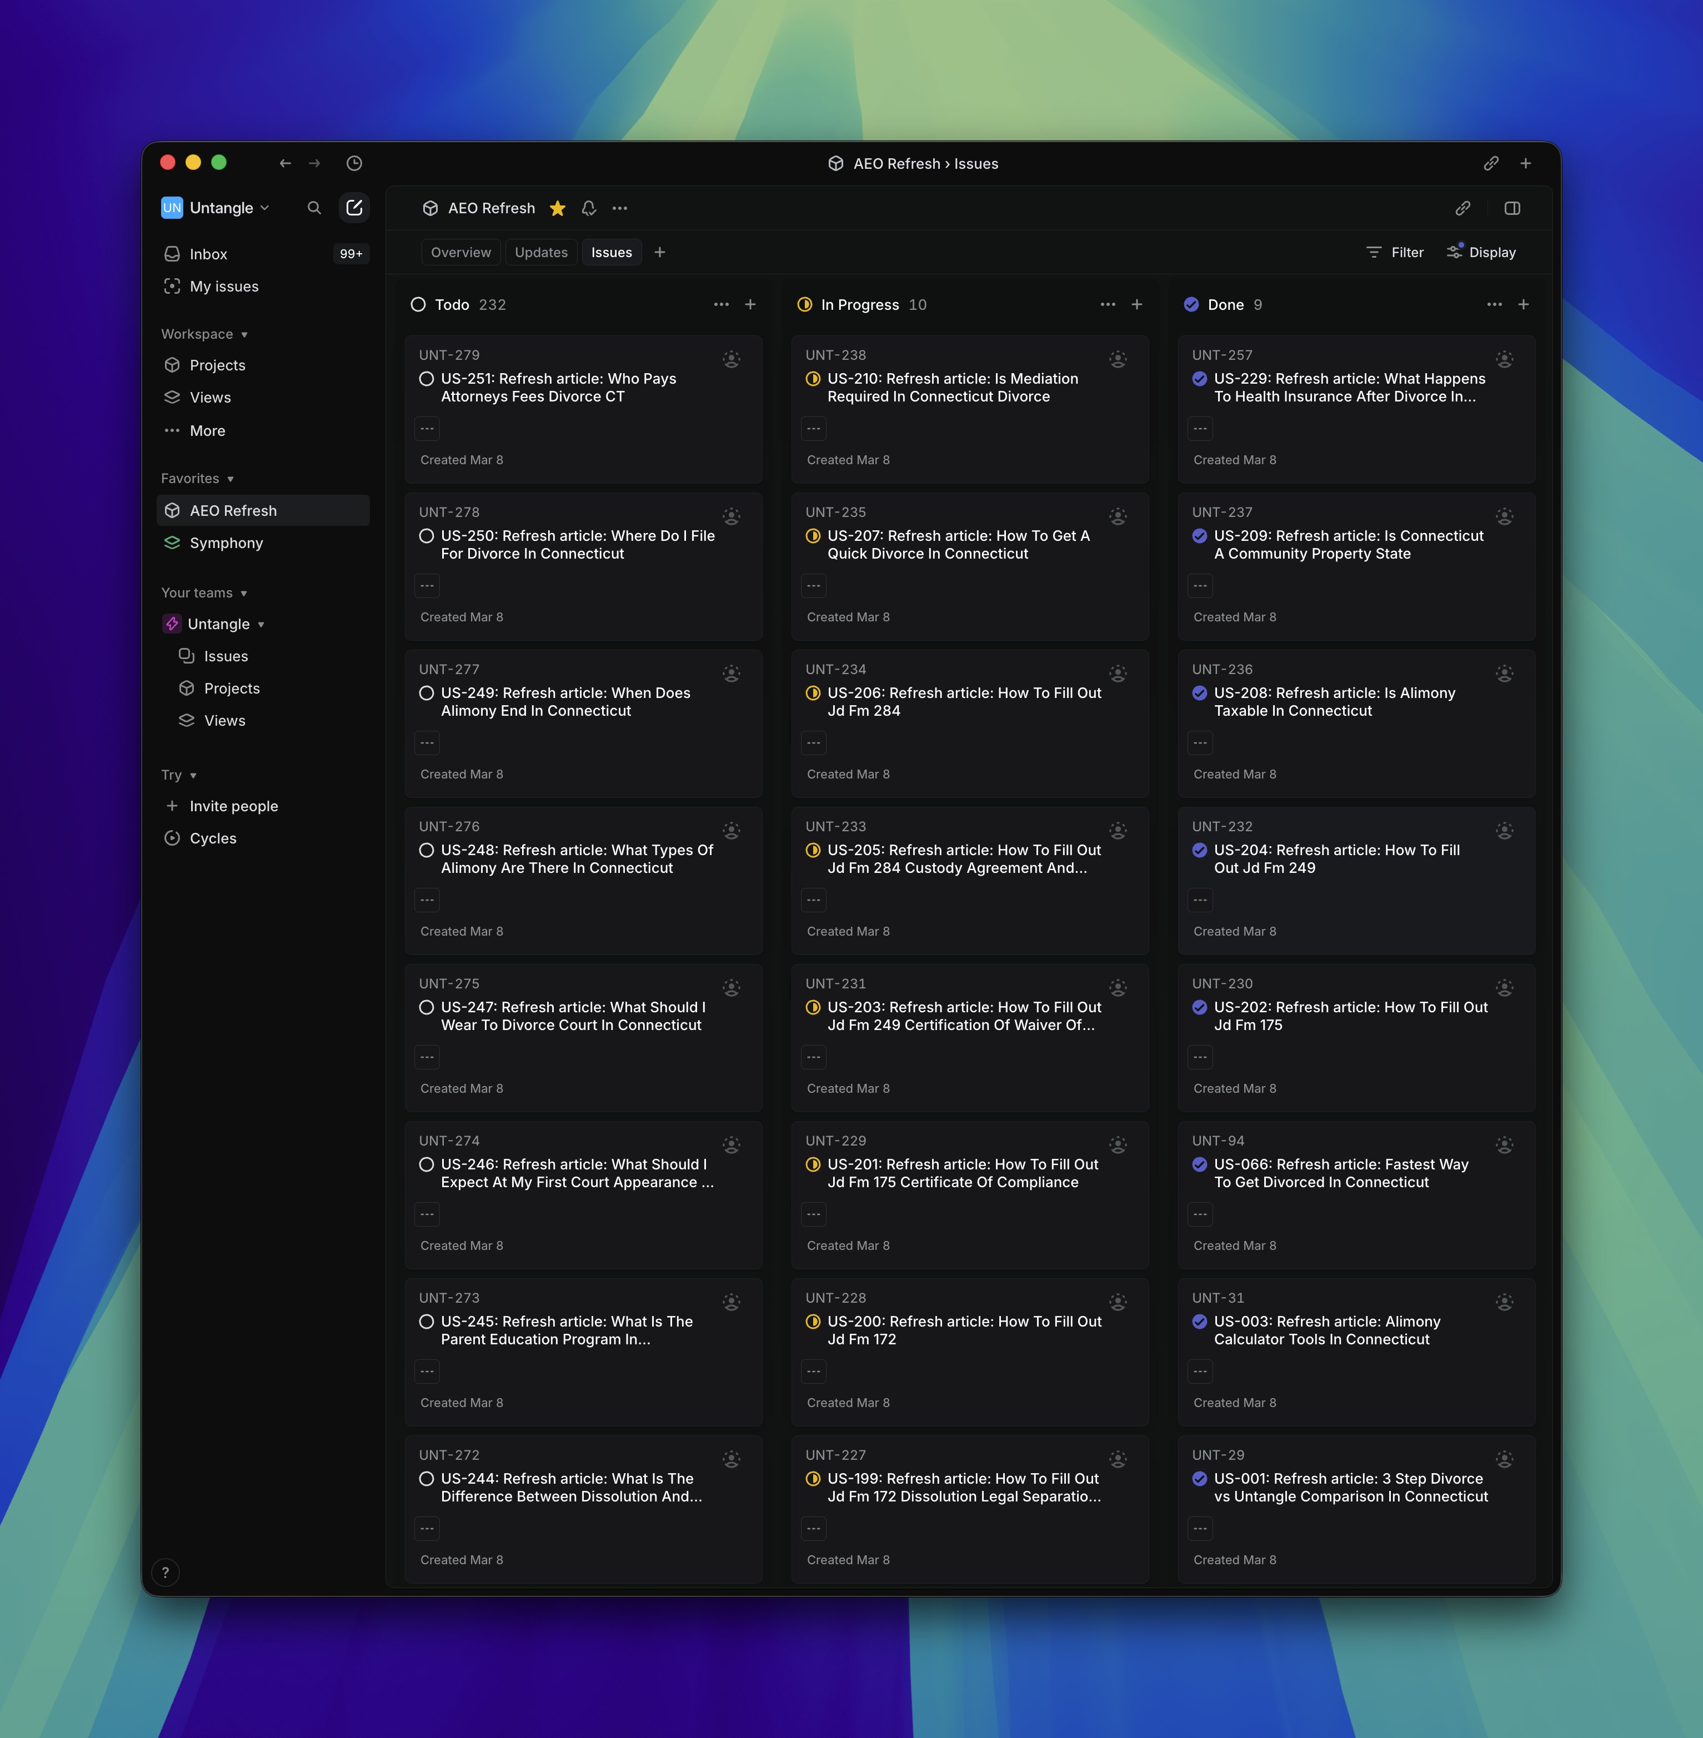Add issue via Todo column plus
This screenshot has height=1738, width=1703.
tap(750, 305)
